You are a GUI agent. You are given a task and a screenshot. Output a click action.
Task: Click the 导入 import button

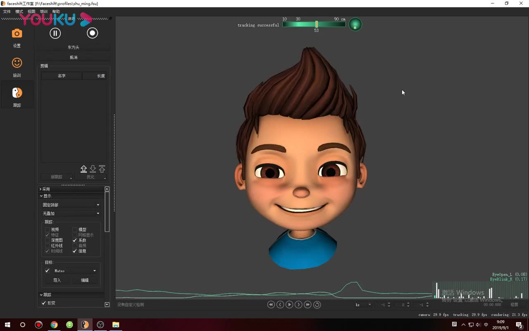[57, 280]
